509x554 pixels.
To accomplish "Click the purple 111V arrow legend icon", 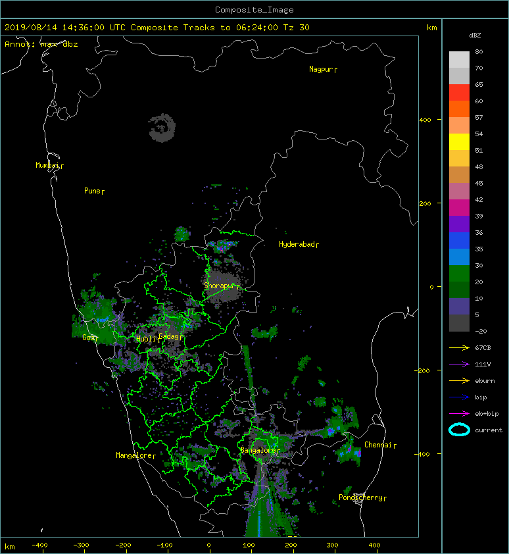I will coord(459,365).
